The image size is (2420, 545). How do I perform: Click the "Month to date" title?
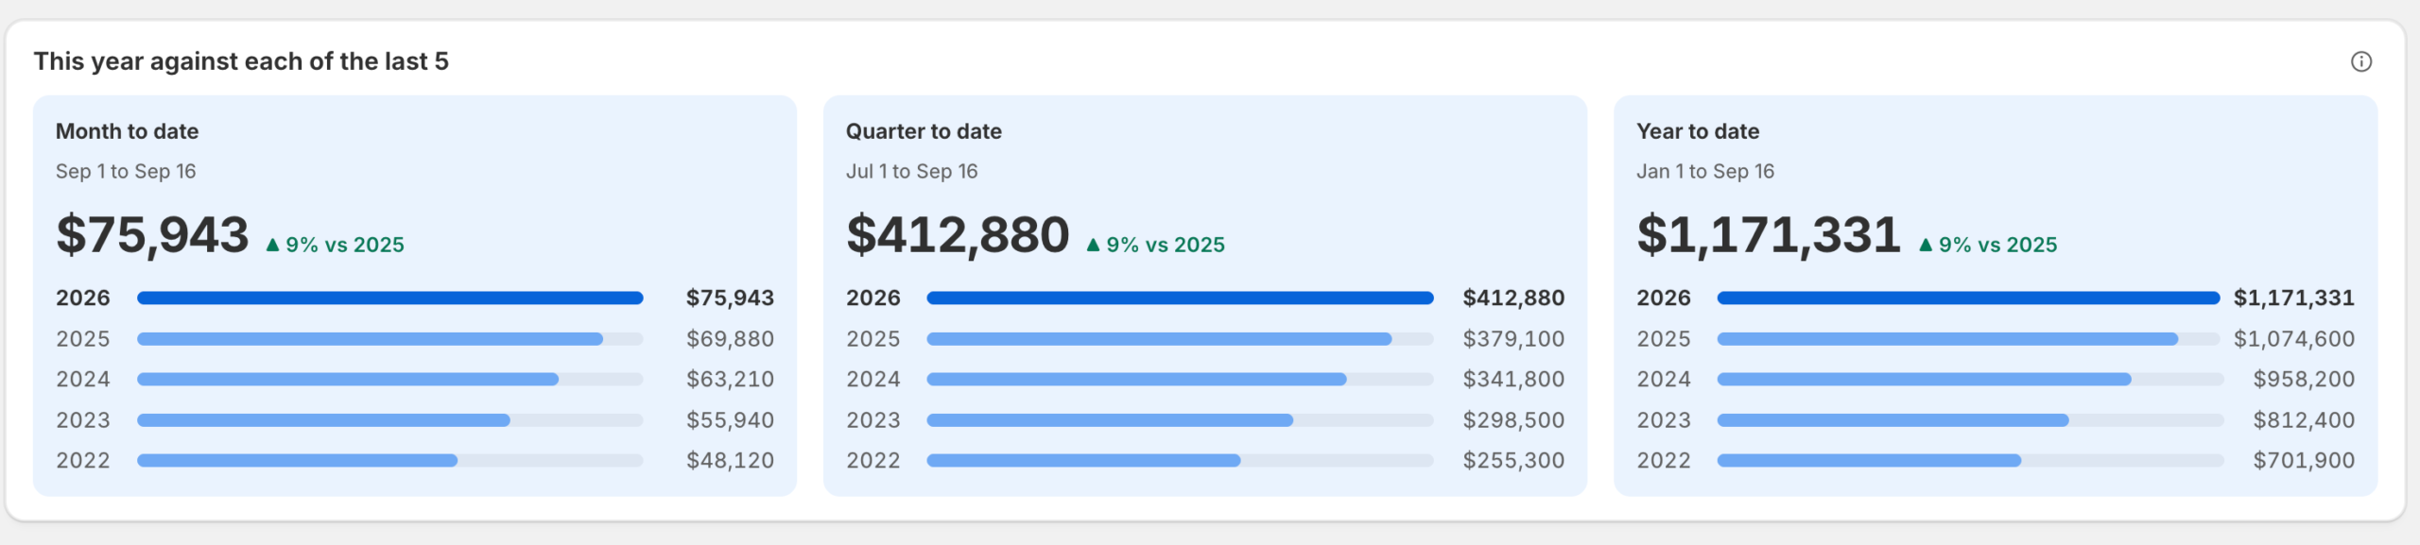tap(127, 131)
